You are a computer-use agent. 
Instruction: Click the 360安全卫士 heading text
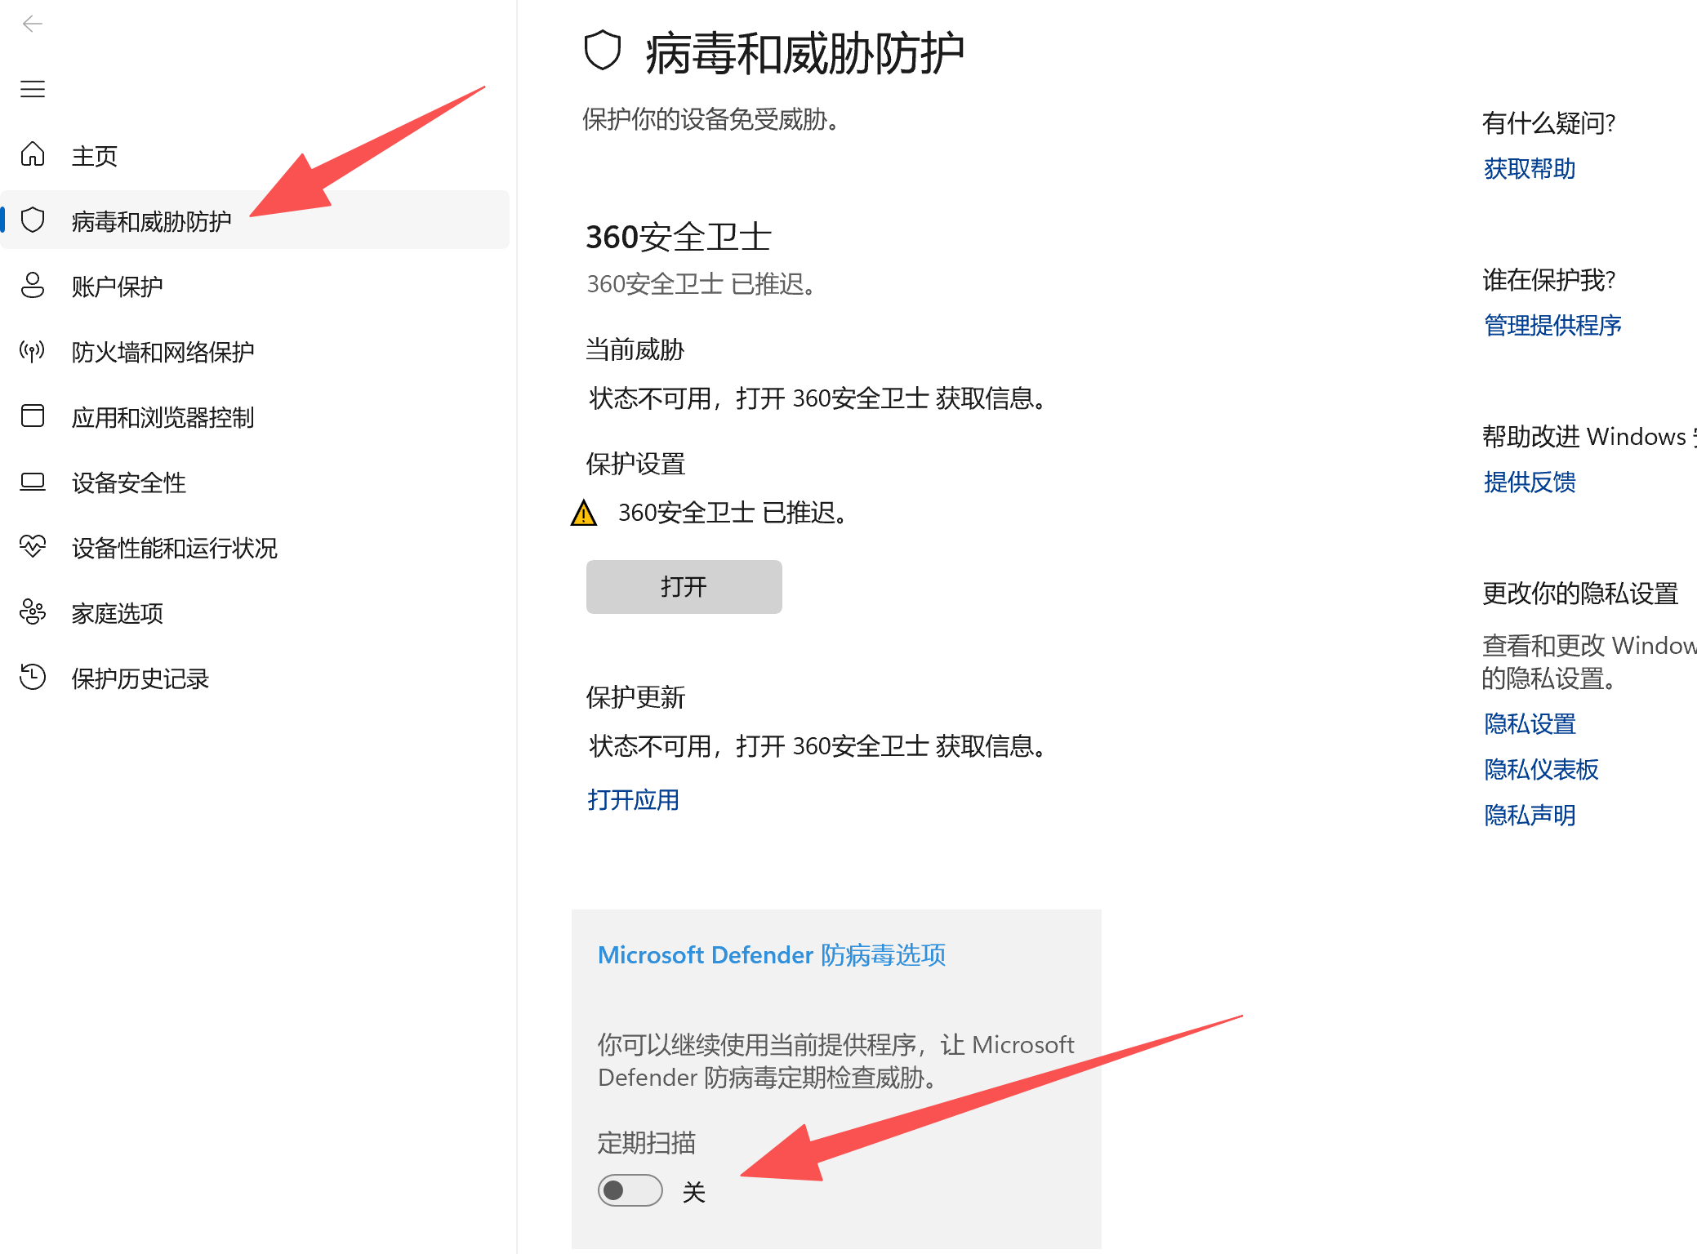click(679, 237)
